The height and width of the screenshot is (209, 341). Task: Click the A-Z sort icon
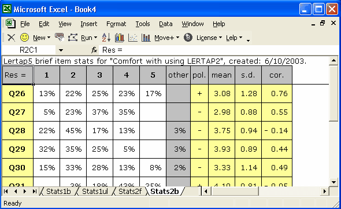coord(106,38)
